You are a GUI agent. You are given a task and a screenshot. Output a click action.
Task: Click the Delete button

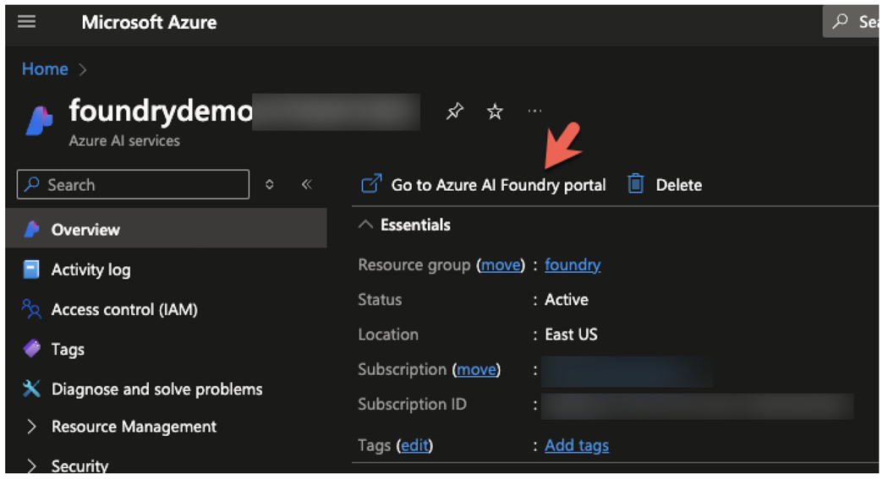(x=678, y=185)
